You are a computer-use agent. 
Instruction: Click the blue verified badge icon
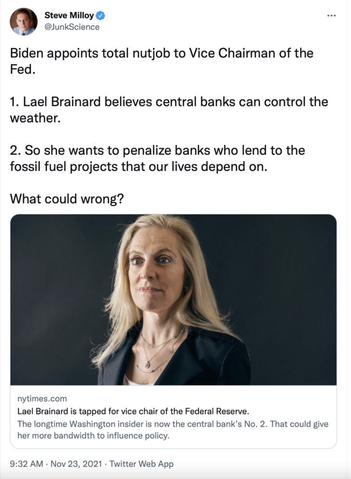101,15
